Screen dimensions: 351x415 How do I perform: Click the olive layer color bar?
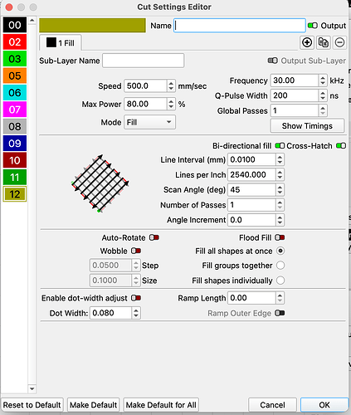[92, 26]
